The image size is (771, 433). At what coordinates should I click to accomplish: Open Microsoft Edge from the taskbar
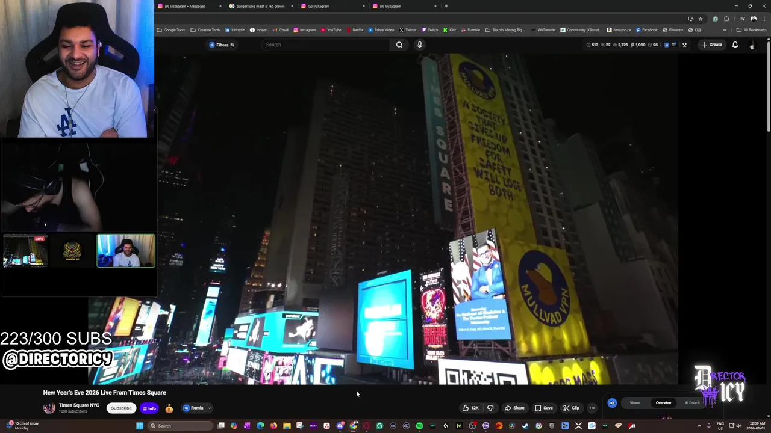pos(260,426)
